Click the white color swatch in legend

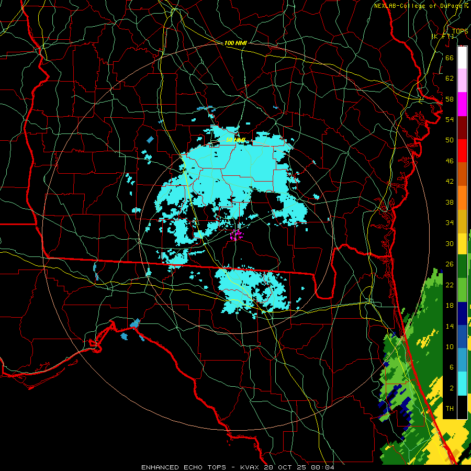click(x=462, y=58)
